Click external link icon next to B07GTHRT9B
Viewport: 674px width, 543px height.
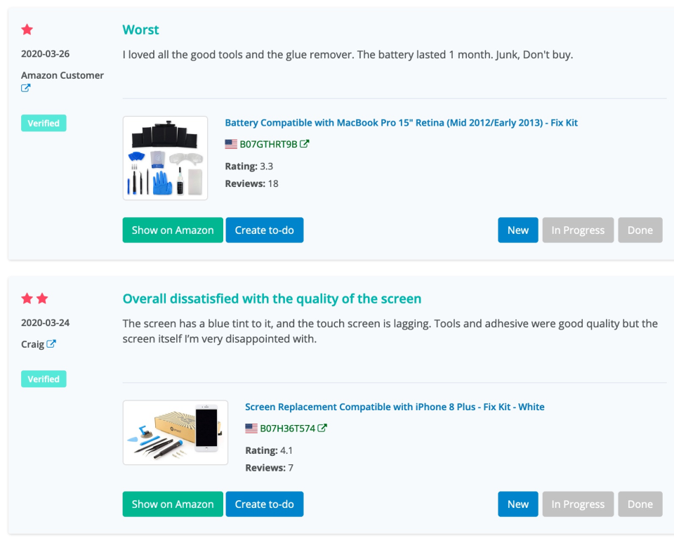click(x=304, y=143)
